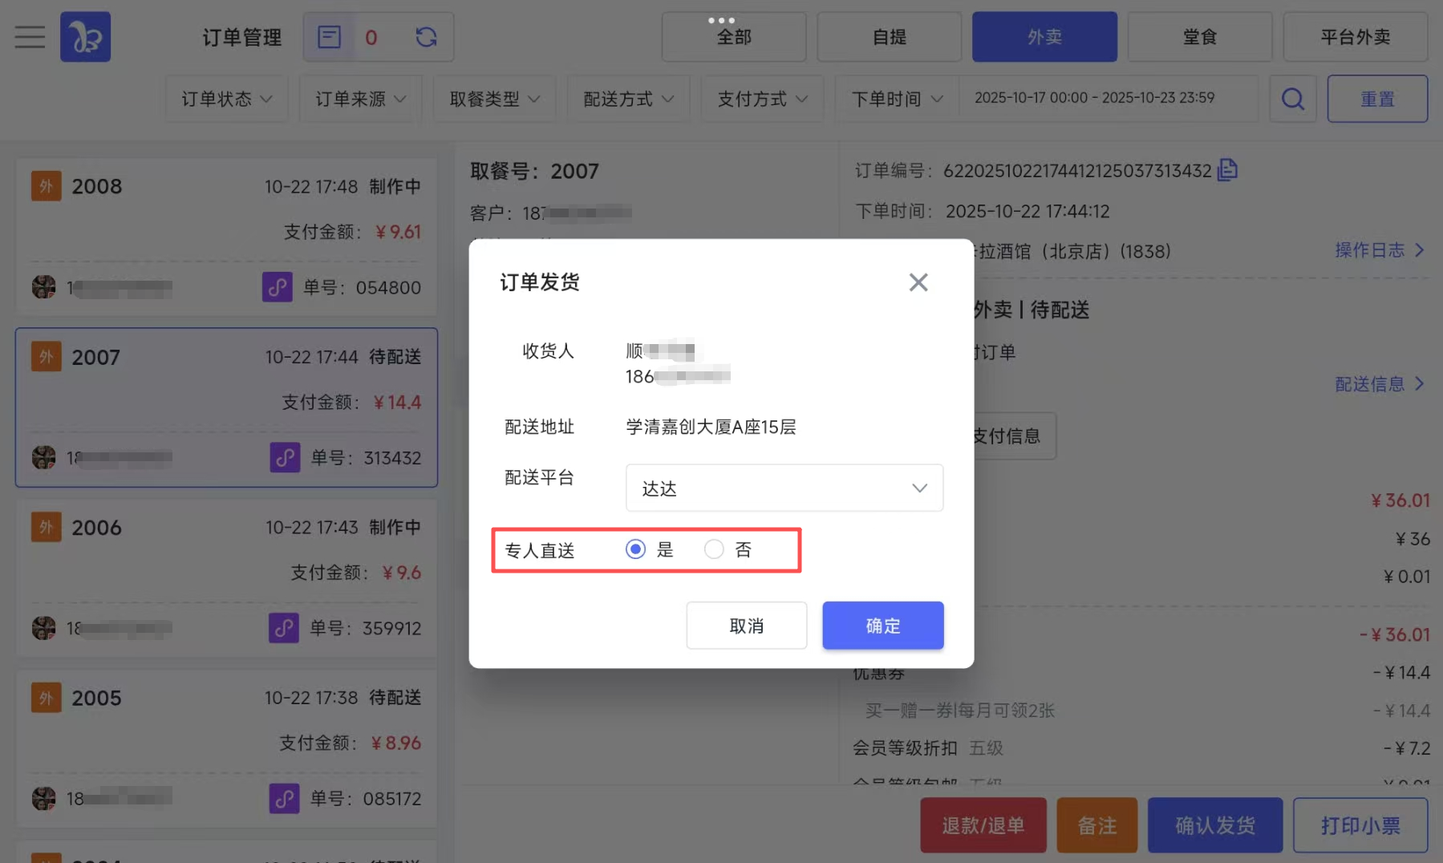Click the app logo icon

(x=86, y=37)
